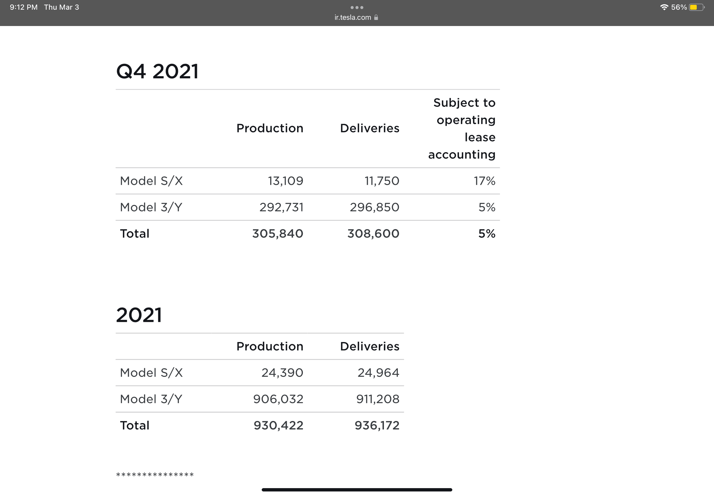
Task: Select value 24,964
Action: tap(378, 373)
